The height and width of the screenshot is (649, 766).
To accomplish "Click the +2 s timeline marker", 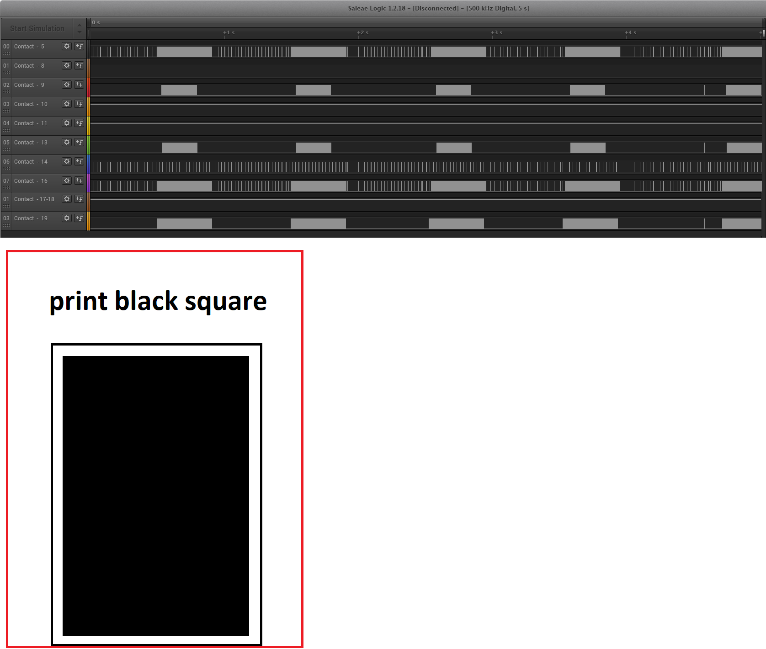I will [x=363, y=32].
